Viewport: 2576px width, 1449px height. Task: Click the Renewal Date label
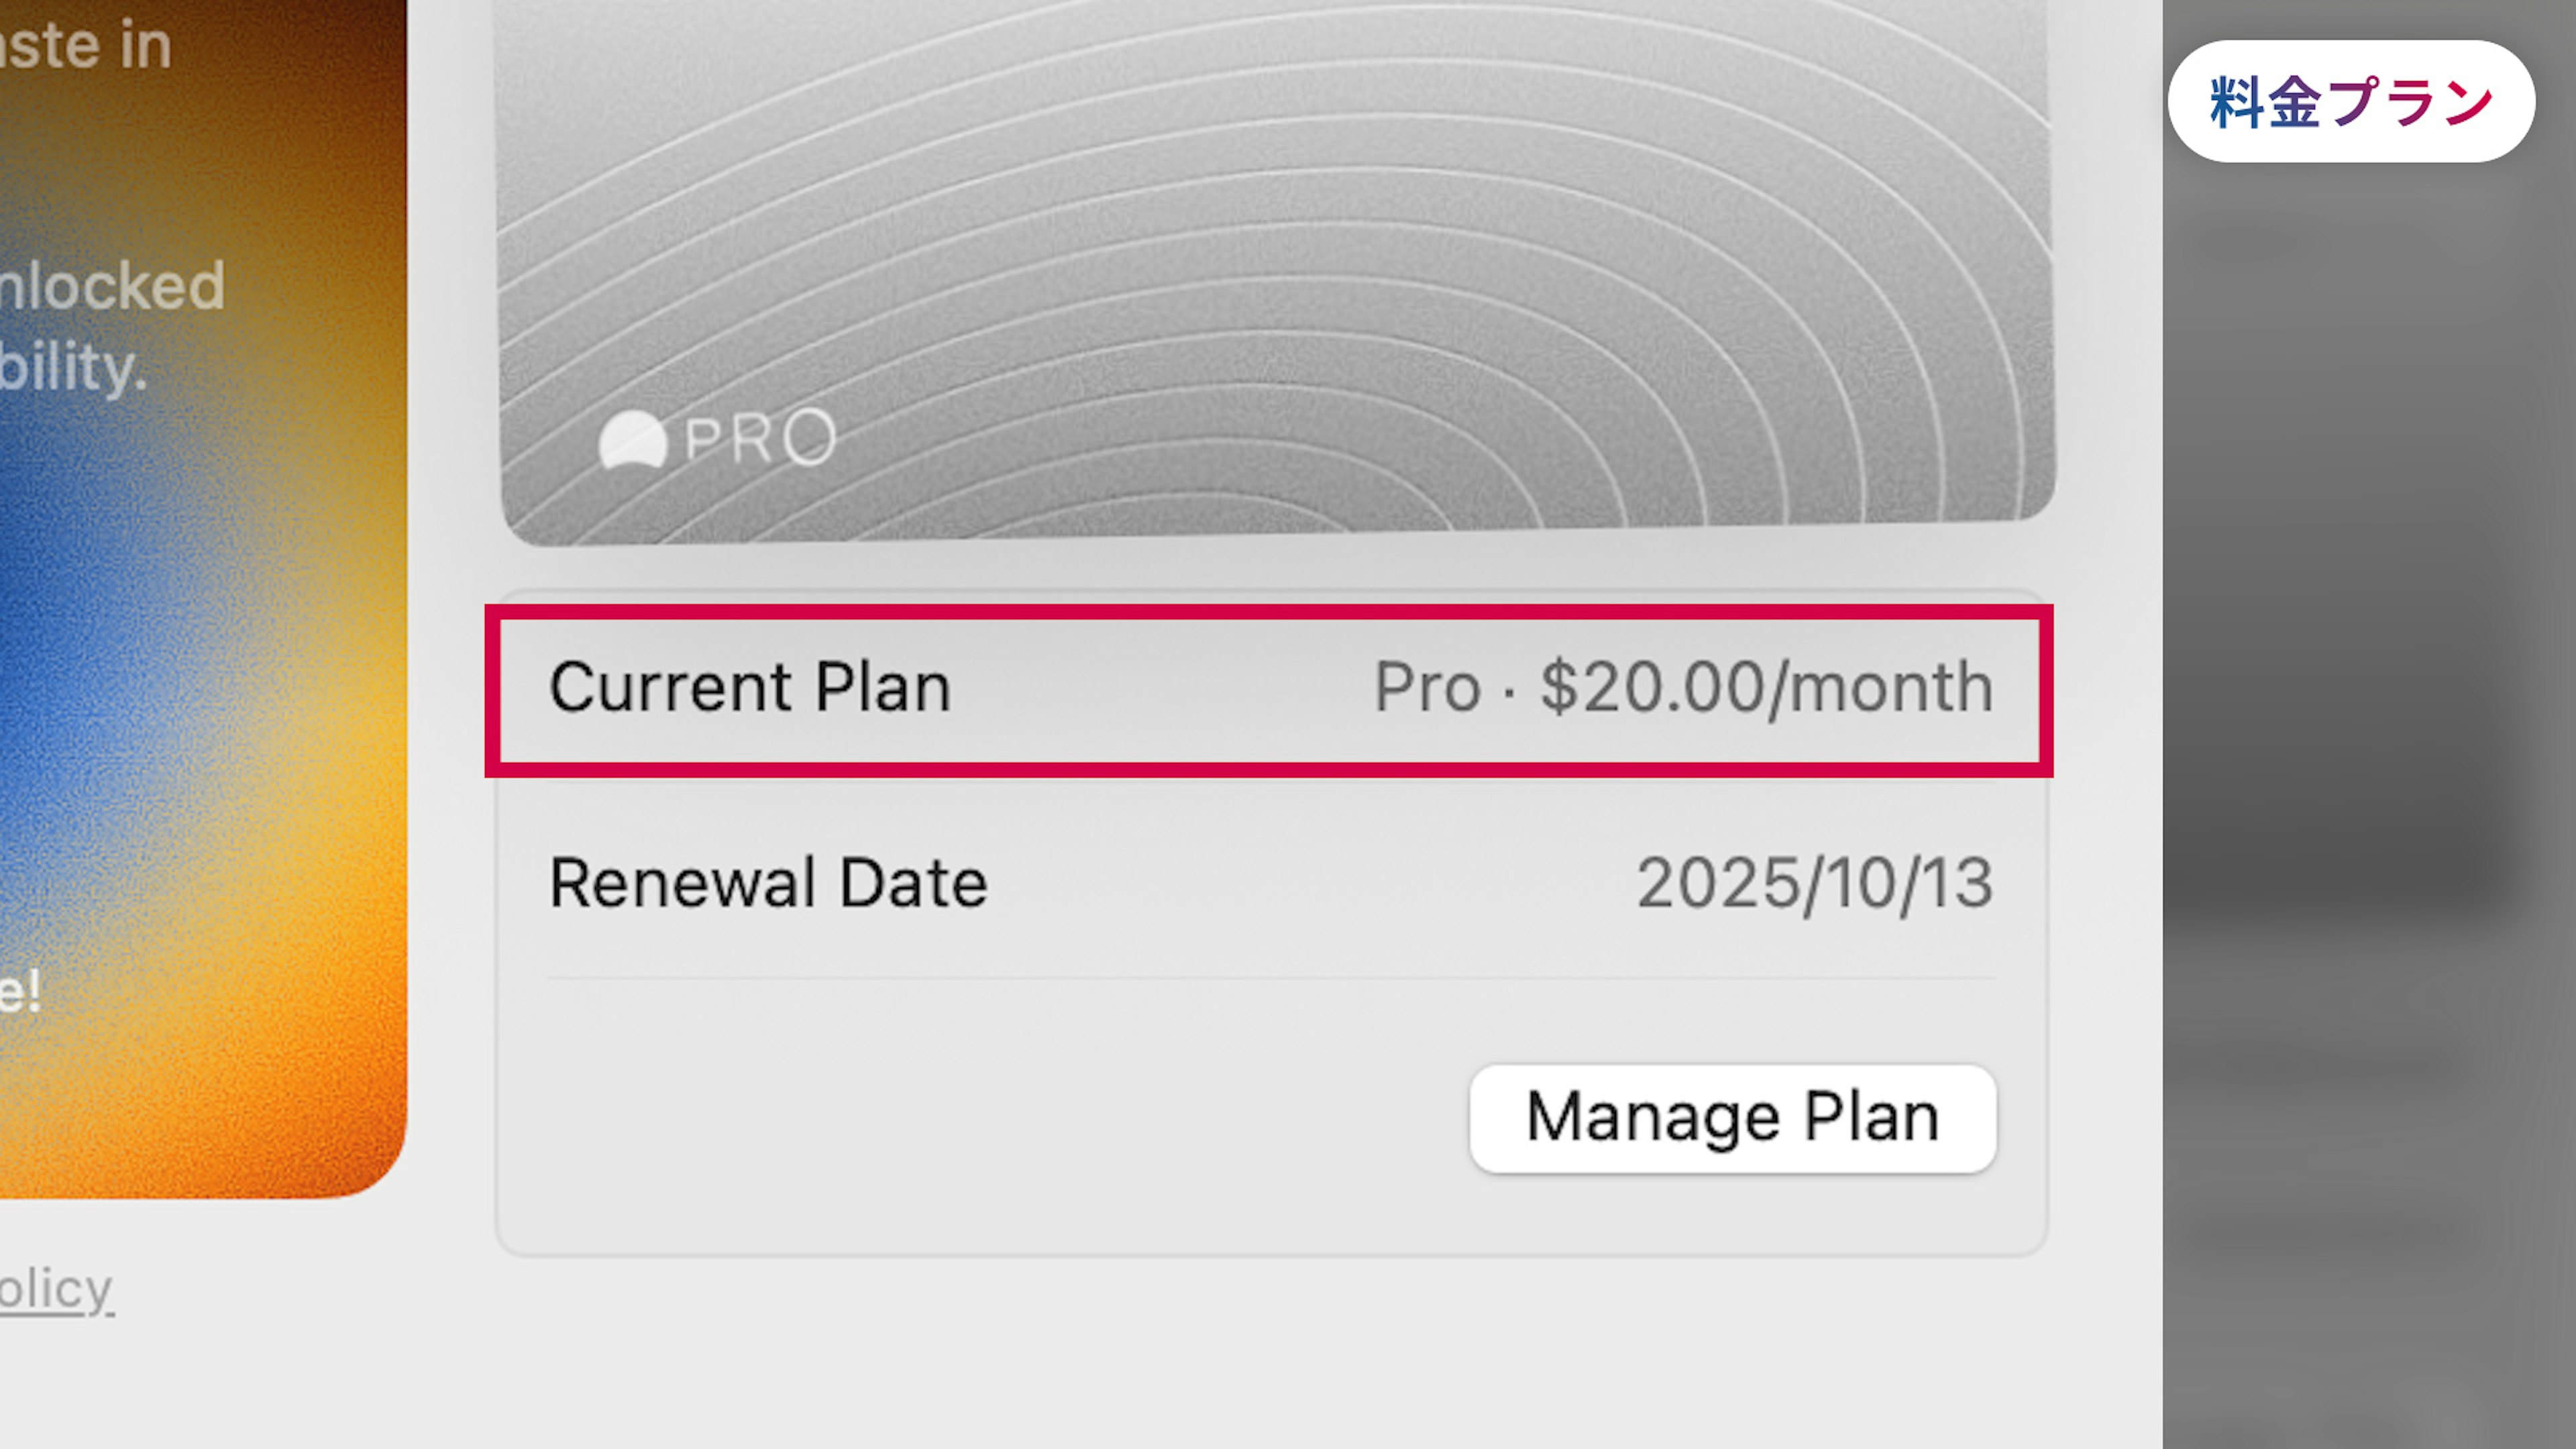pyautogui.click(x=768, y=883)
